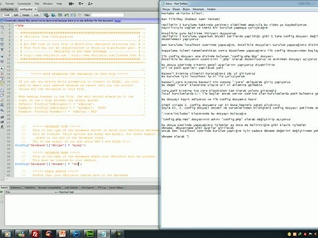The height and width of the screenshot is (238, 318).
Task: Open Yardım menu in Notepad window
Action: (x=211, y=9)
